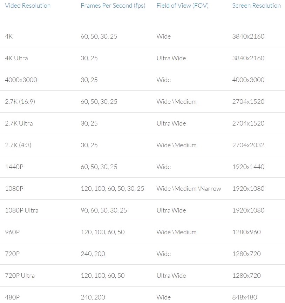285x303 pixels.
Task: Click the 720P Ultra row label
Action: pos(20,276)
